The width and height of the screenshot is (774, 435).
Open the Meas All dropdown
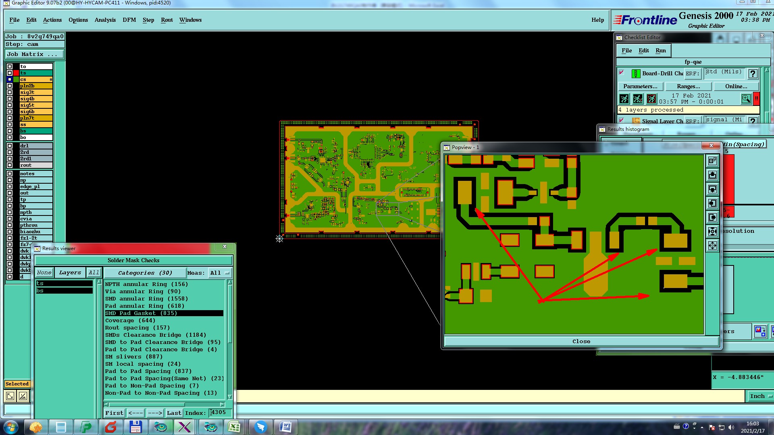click(220, 273)
